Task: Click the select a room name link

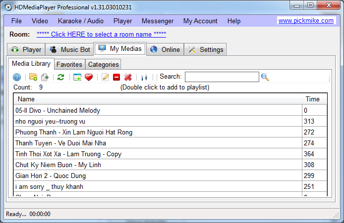Action: (101, 34)
